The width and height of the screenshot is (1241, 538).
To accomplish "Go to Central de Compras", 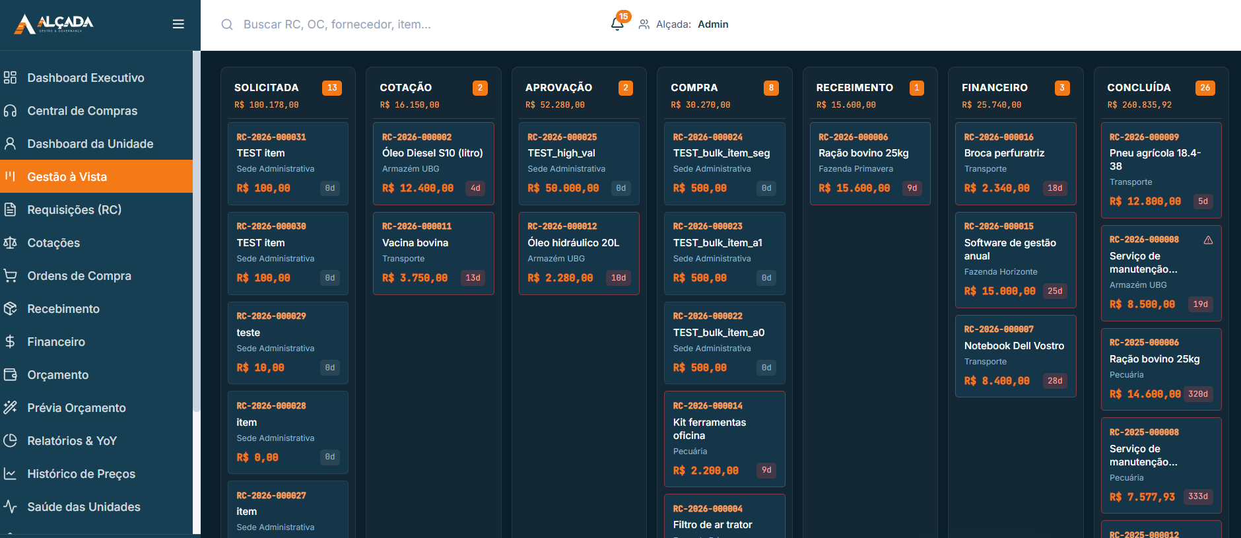I will tap(96, 111).
